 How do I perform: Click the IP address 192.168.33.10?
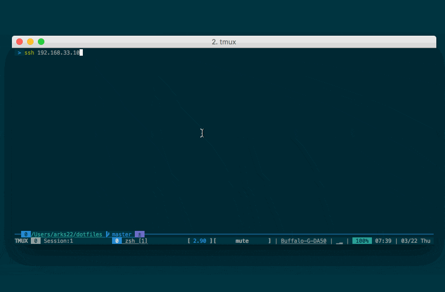point(58,53)
